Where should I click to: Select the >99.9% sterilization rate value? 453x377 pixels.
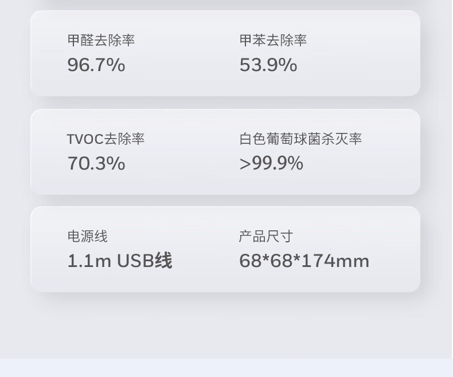coord(271,164)
